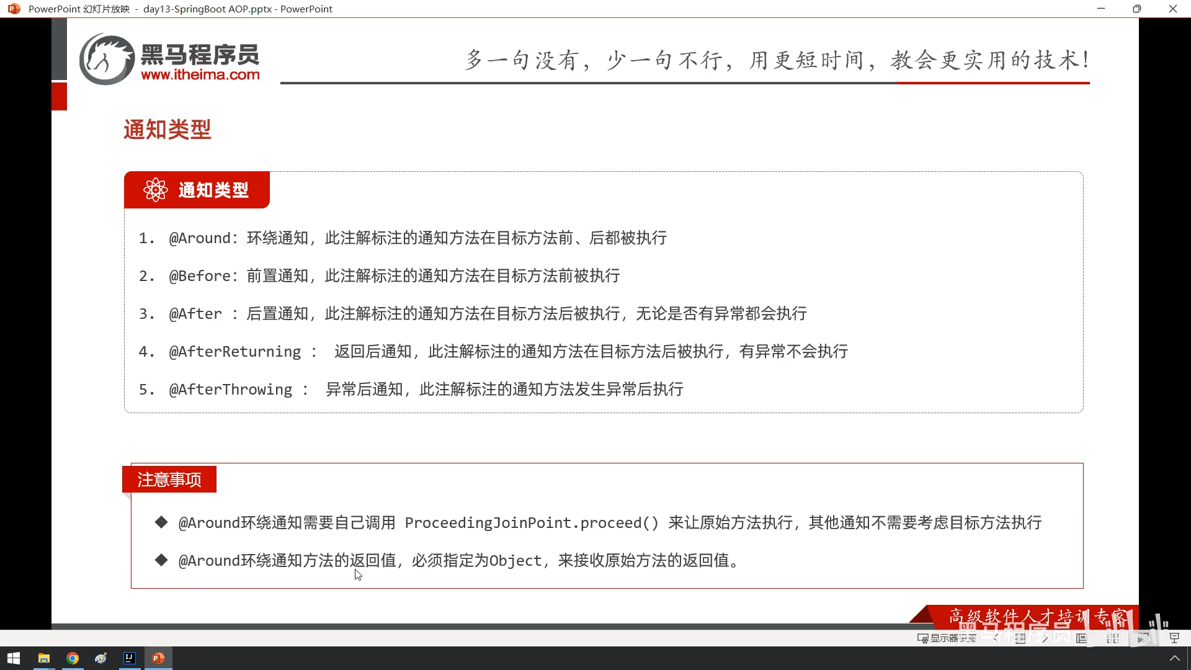Open the paint palette app on taskbar
This screenshot has height=670, width=1191.
coord(101,658)
